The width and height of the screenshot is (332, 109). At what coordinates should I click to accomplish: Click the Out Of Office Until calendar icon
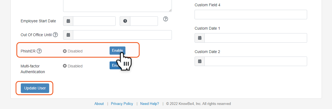[68, 35]
